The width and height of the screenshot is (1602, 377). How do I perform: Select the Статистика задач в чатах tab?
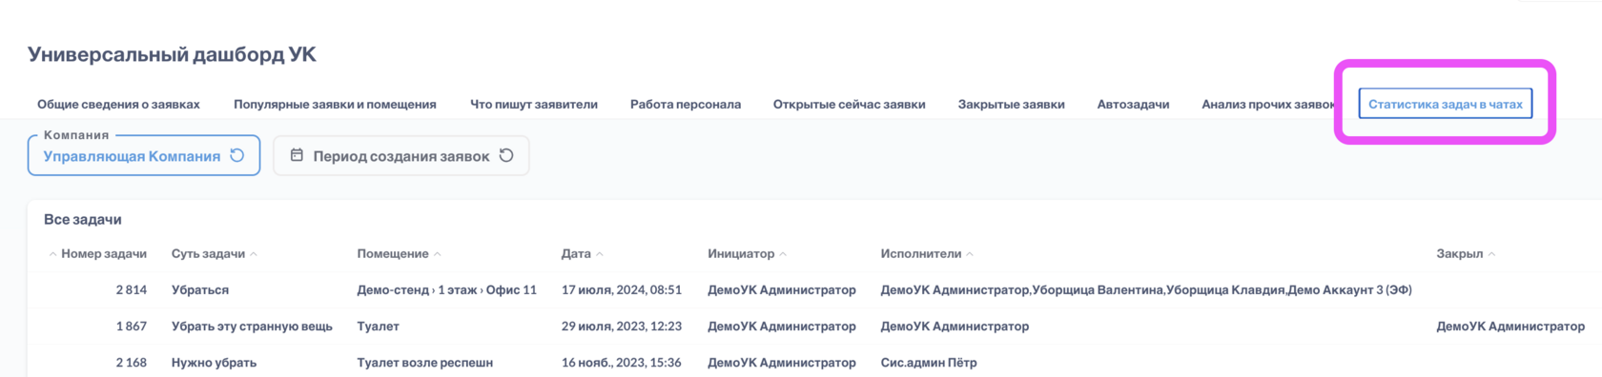1445,104
